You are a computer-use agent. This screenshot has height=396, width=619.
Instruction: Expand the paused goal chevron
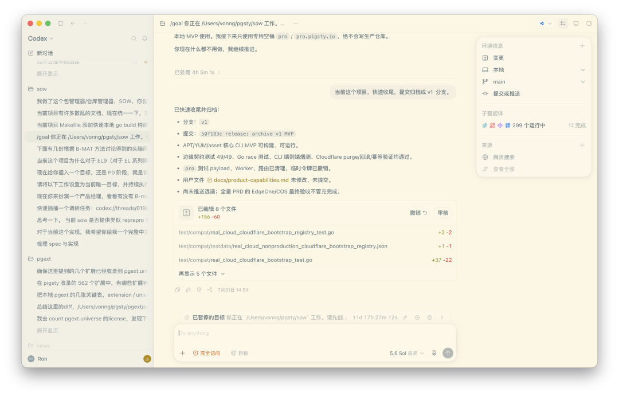click(x=442, y=317)
